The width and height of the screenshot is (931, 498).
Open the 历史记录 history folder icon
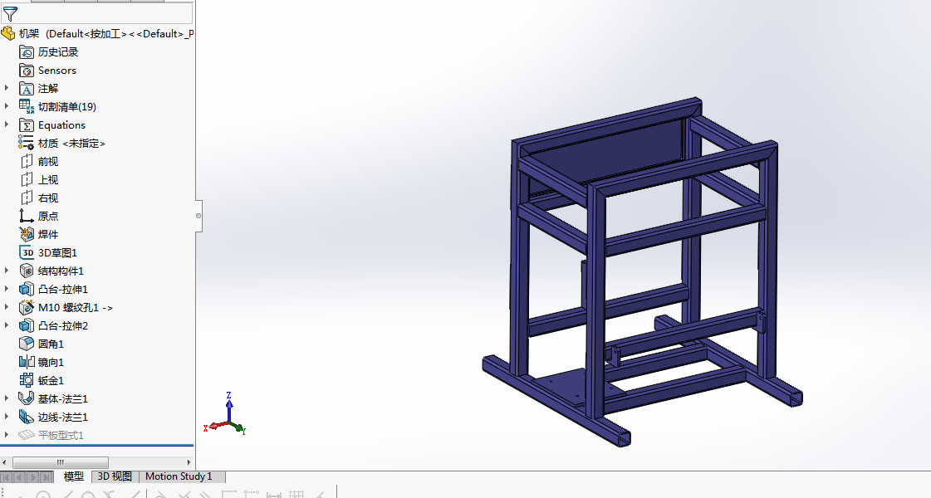[x=26, y=52]
